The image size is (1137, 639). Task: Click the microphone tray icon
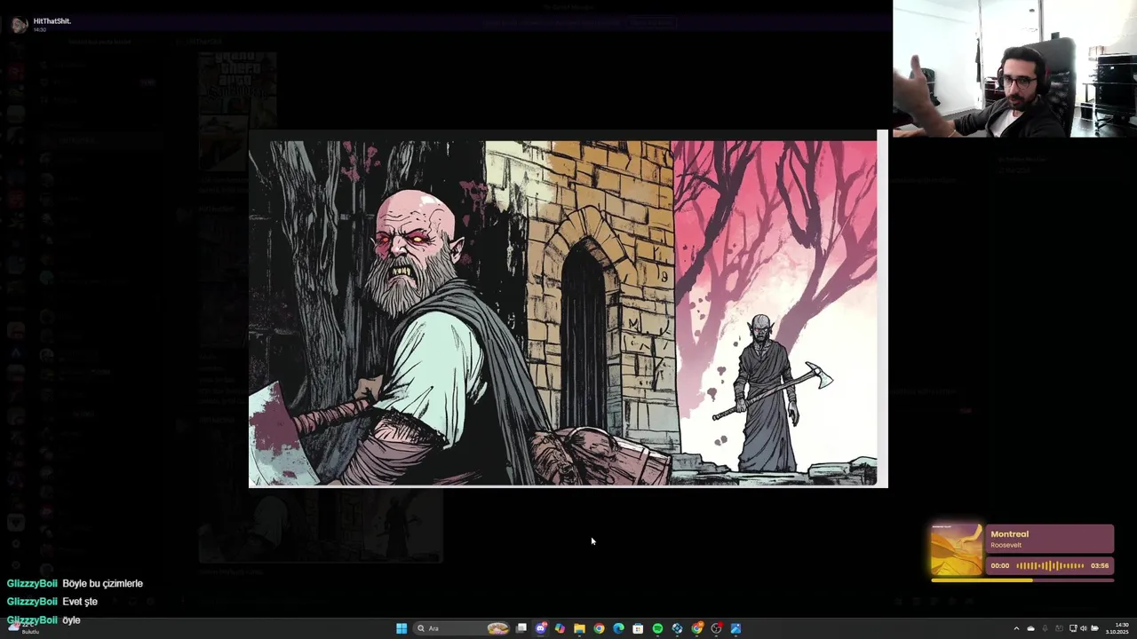point(1045,628)
